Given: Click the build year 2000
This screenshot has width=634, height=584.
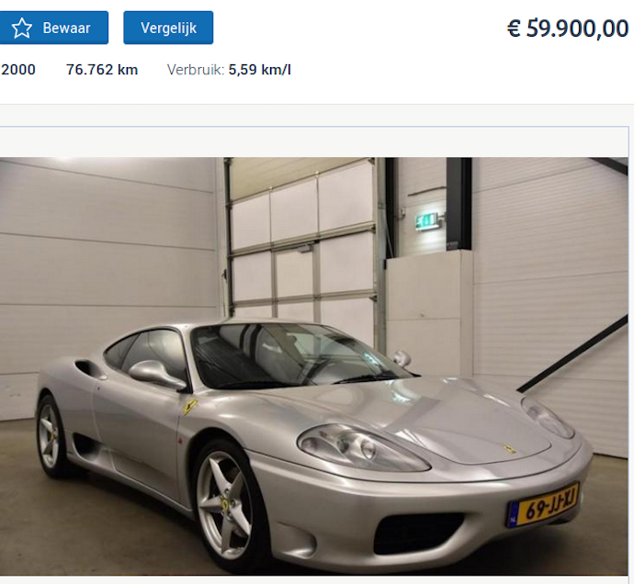Looking at the screenshot, I should 18,70.
